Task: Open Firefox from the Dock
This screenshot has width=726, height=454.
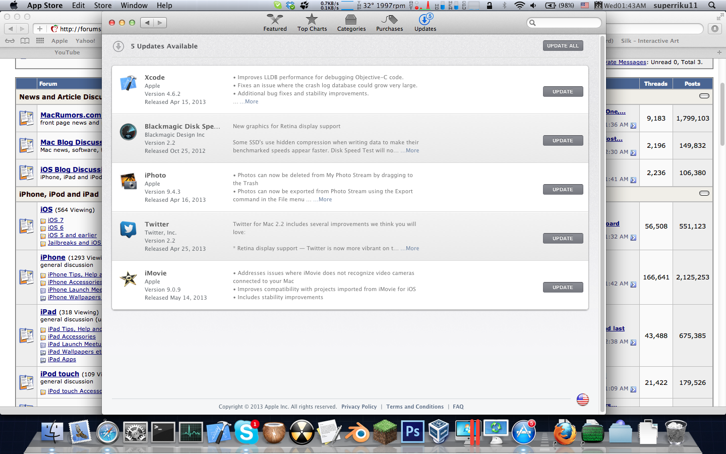Action: pyautogui.click(x=565, y=432)
